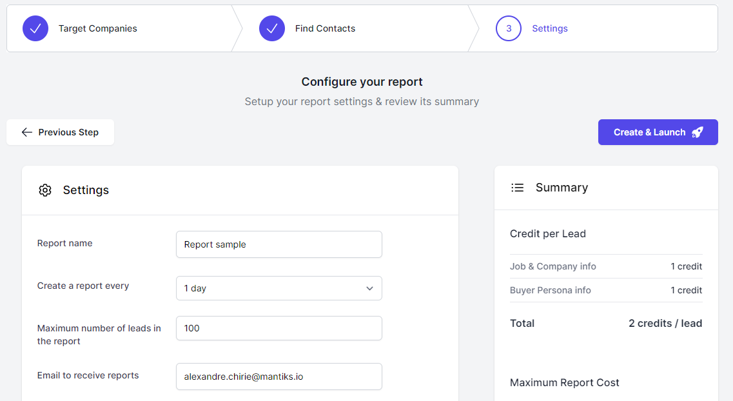The height and width of the screenshot is (401, 733).
Task: Click the Summary list icon
Action: 517,188
